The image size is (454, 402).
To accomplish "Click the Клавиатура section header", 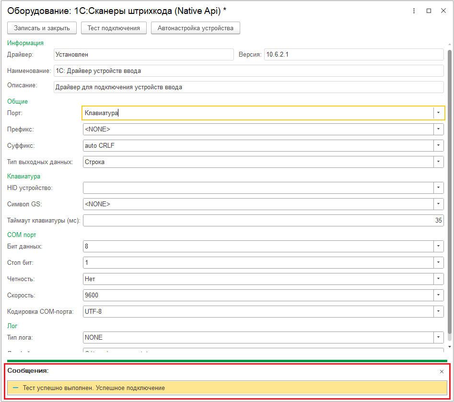I will tap(24, 176).
